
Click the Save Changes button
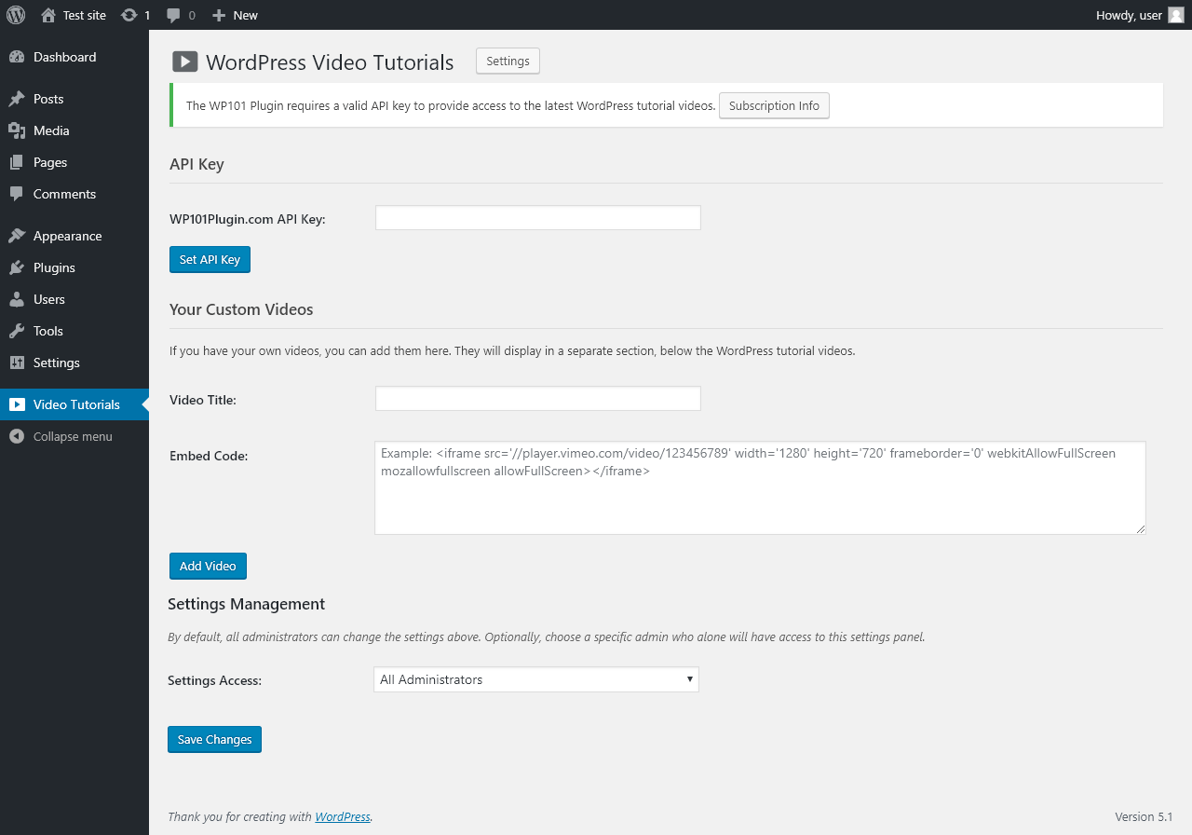click(214, 739)
